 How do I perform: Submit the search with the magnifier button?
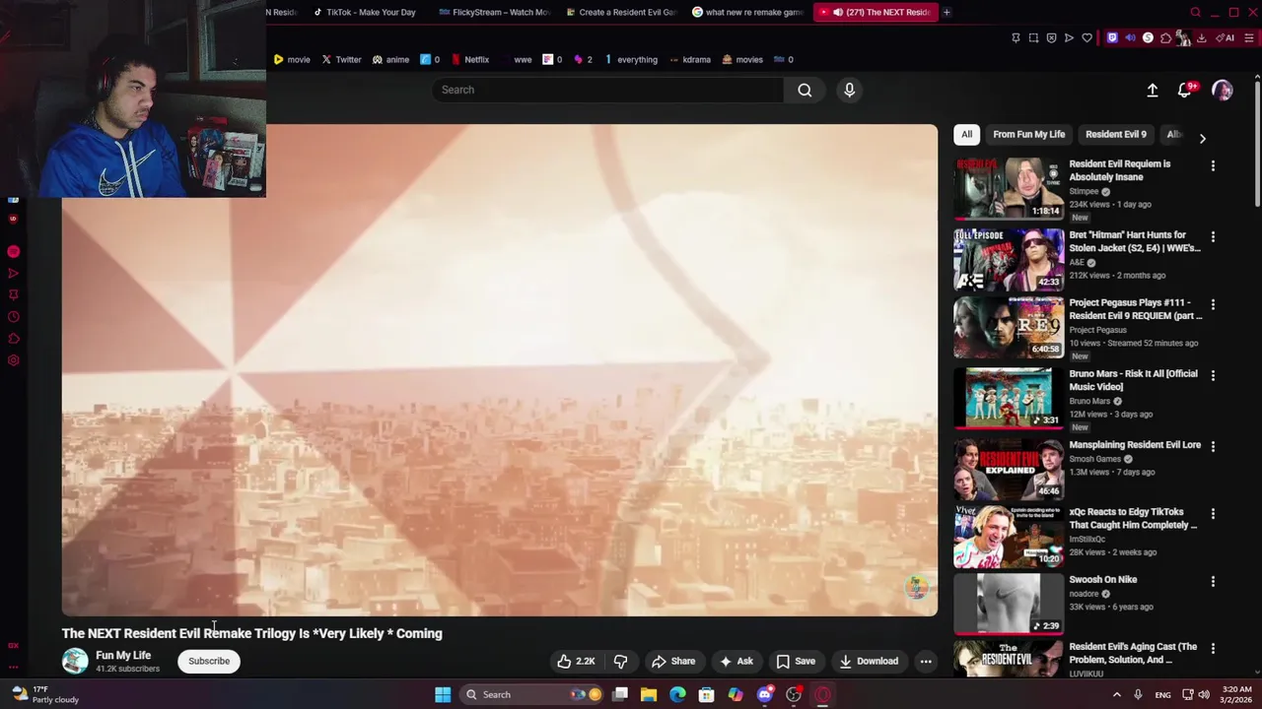coord(805,90)
